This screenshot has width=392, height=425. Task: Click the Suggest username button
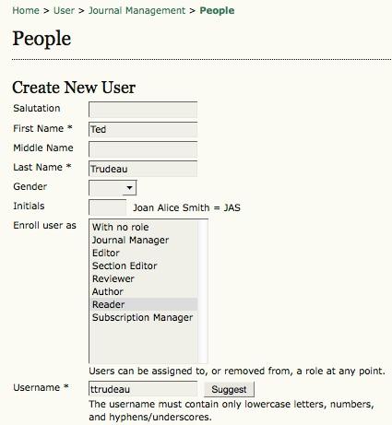point(229,389)
